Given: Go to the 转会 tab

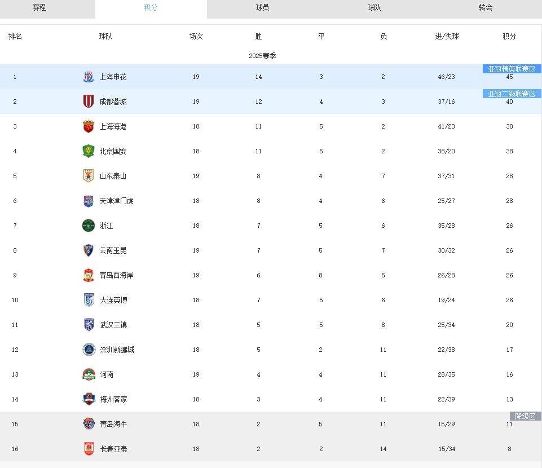Looking at the screenshot, I should [x=486, y=8].
